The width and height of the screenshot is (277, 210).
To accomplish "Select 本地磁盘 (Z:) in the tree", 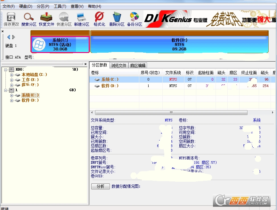I will [x=34, y=74].
